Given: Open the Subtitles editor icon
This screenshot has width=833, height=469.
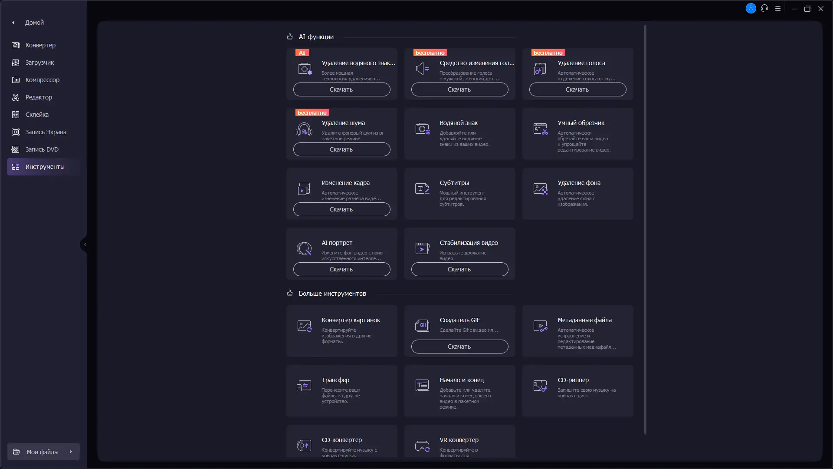Looking at the screenshot, I should 422,189.
